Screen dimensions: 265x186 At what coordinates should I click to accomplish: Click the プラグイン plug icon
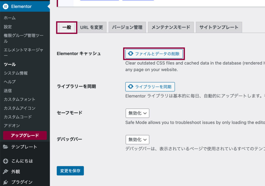(x=6, y=182)
